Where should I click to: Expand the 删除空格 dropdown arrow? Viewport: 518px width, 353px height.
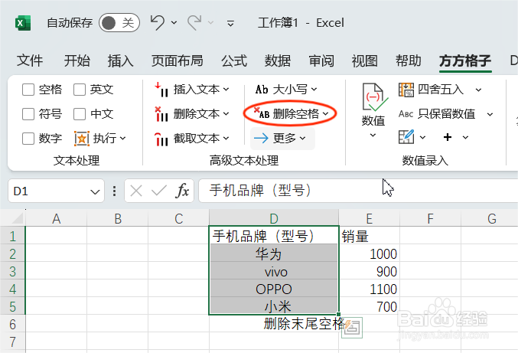(325, 113)
